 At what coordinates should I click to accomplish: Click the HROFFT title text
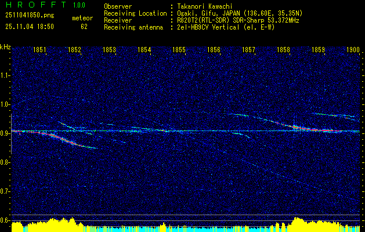[36, 5]
